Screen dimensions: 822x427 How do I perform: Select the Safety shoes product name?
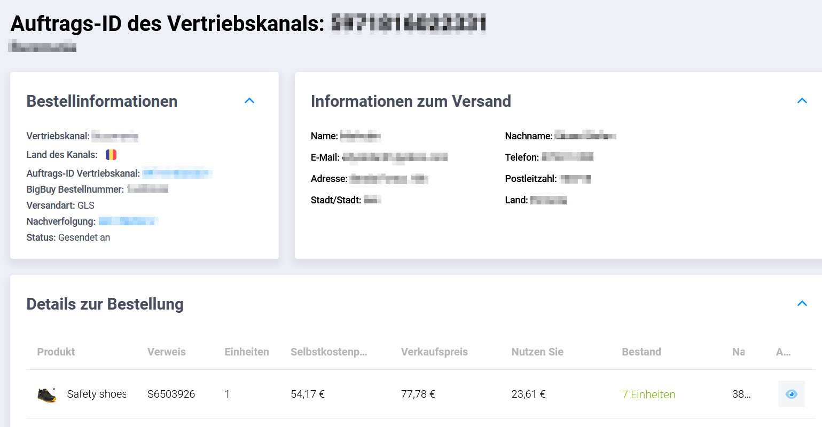[x=97, y=394]
